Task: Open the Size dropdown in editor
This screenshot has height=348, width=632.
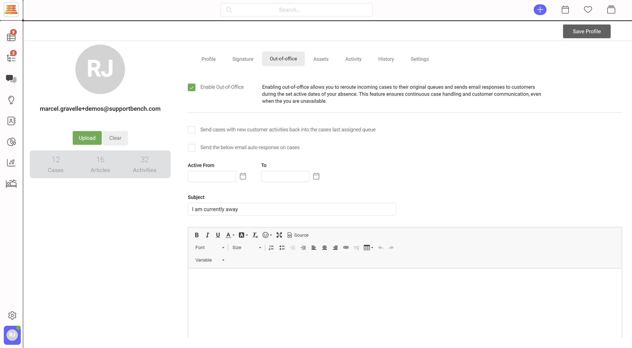Action: (246, 247)
